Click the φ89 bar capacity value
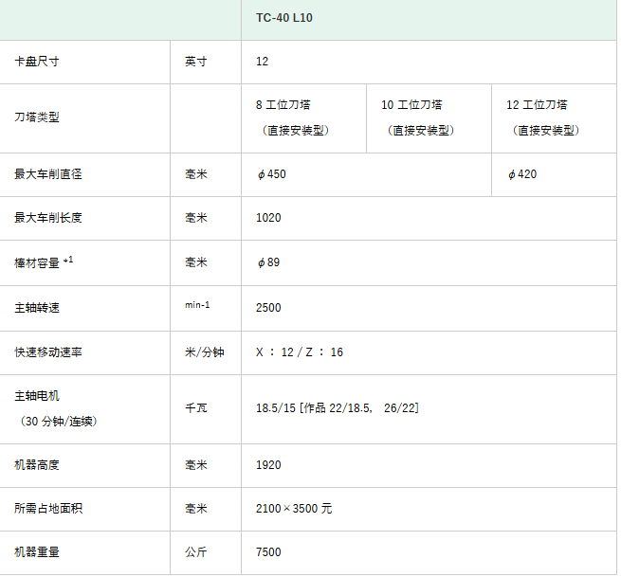This screenshot has width=621, height=577. [268, 262]
